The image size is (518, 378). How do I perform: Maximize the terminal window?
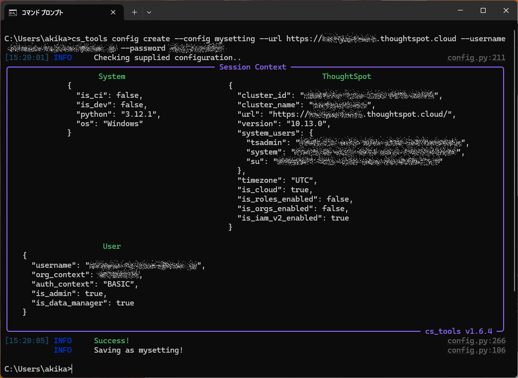(x=483, y=11)
